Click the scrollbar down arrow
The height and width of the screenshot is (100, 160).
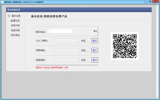point(157,97)
